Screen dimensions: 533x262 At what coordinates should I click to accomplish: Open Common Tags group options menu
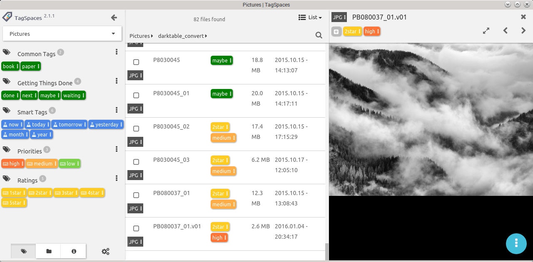click(117, 52)
